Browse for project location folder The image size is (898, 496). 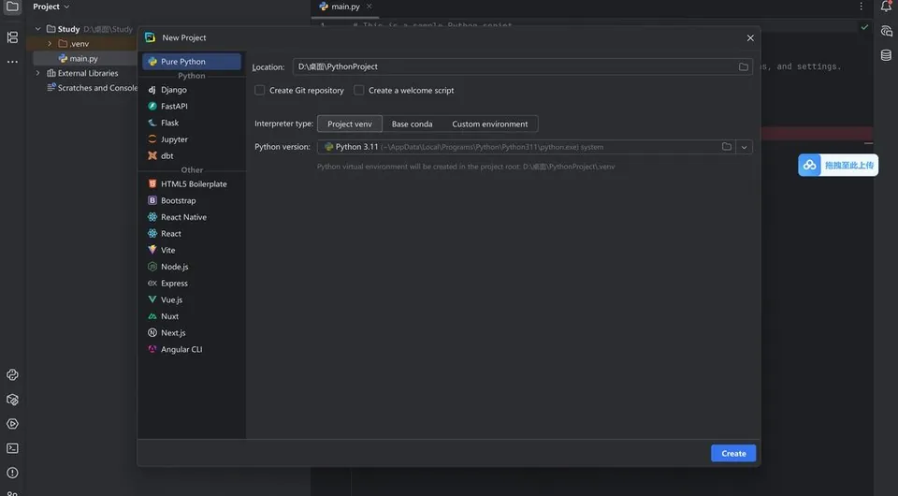click(x=744, y=67)
